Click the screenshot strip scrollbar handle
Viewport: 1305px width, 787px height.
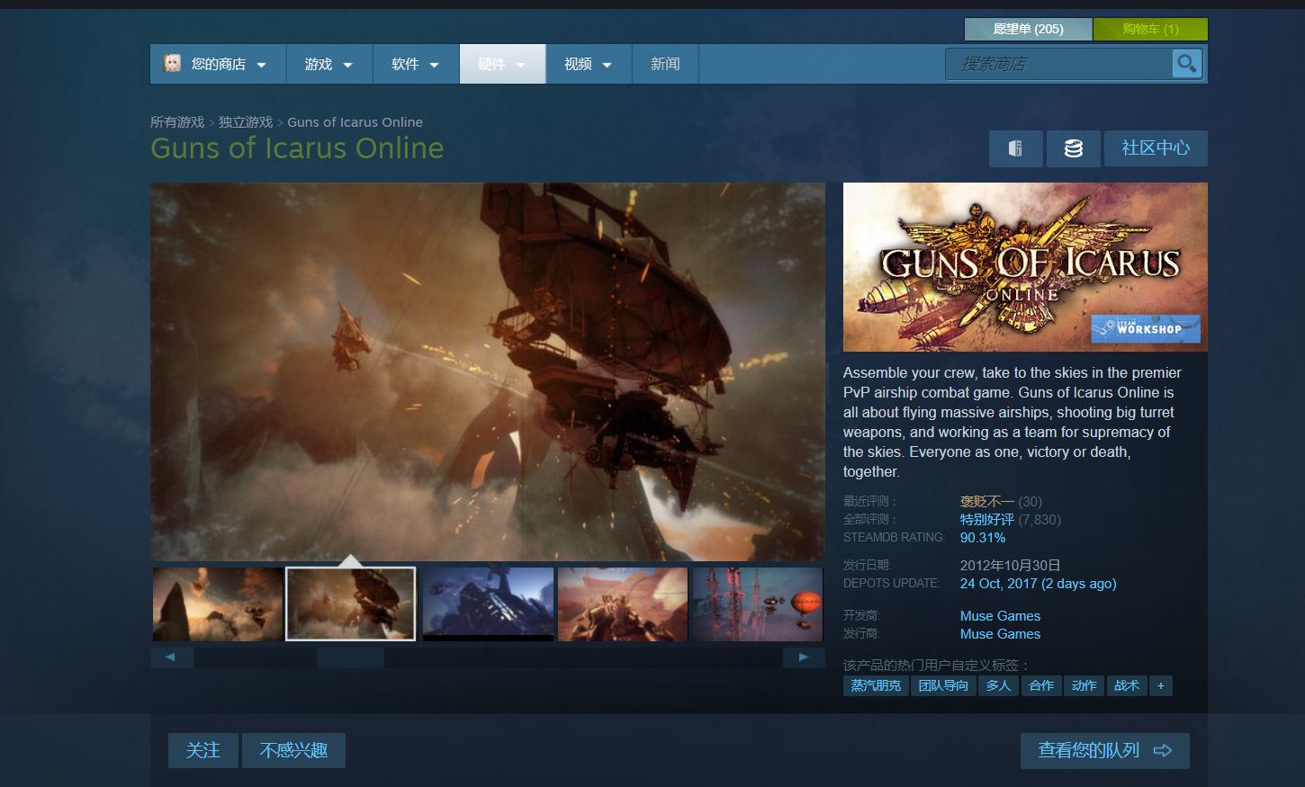tap(350, 657)
